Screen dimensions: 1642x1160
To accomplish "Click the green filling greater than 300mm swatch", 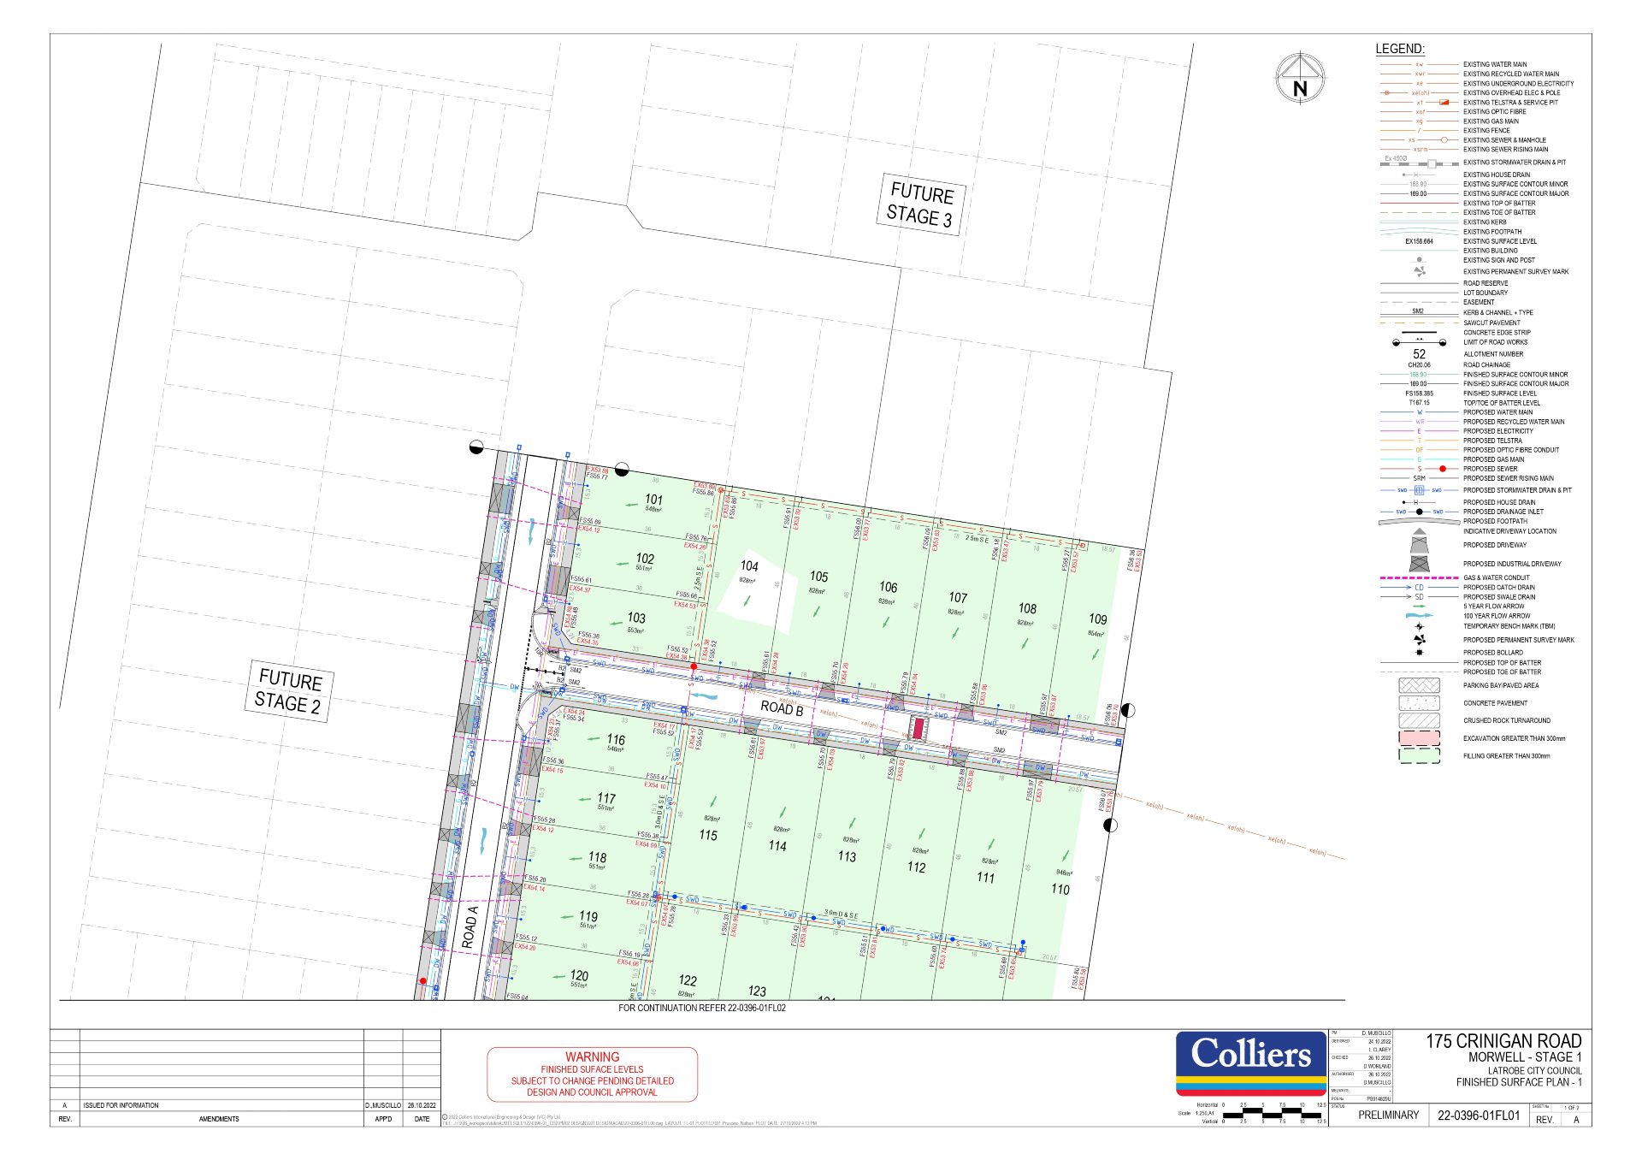I will (x=1419, y=756).
